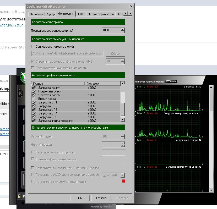Increase Верхний предел with up arrow

pos(123,135)
